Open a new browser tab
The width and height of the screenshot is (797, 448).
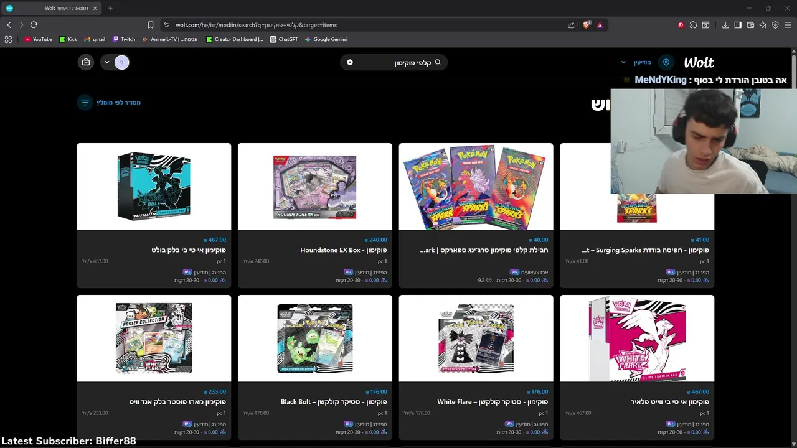tap(110, 8)
